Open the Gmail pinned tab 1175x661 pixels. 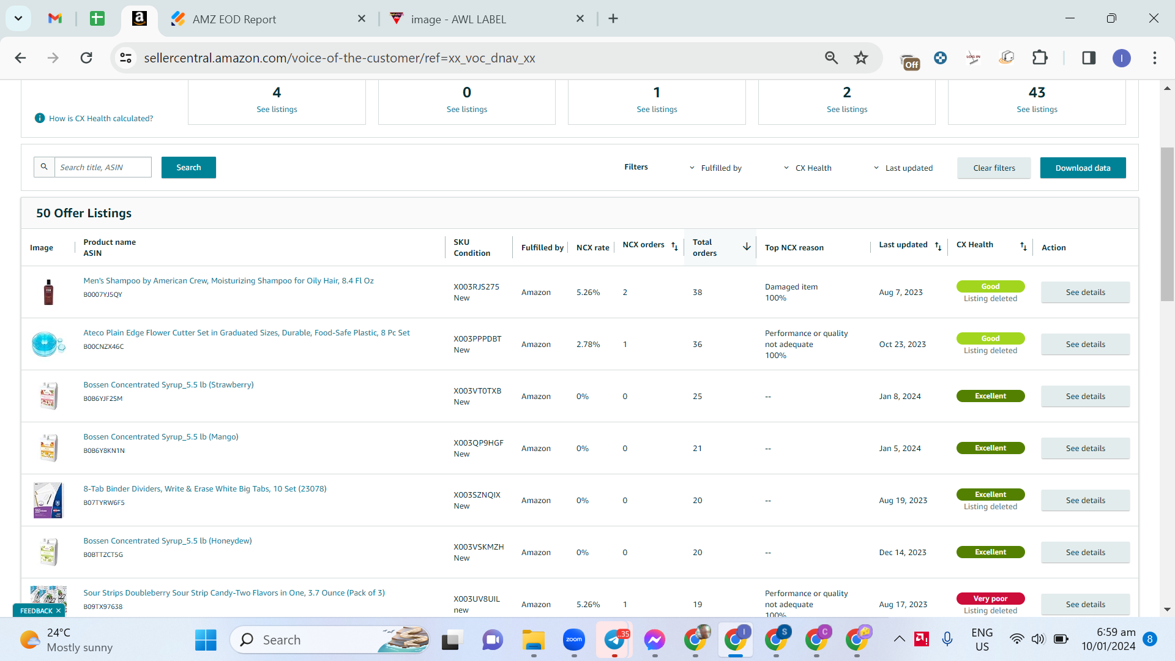tap(55, 18)
